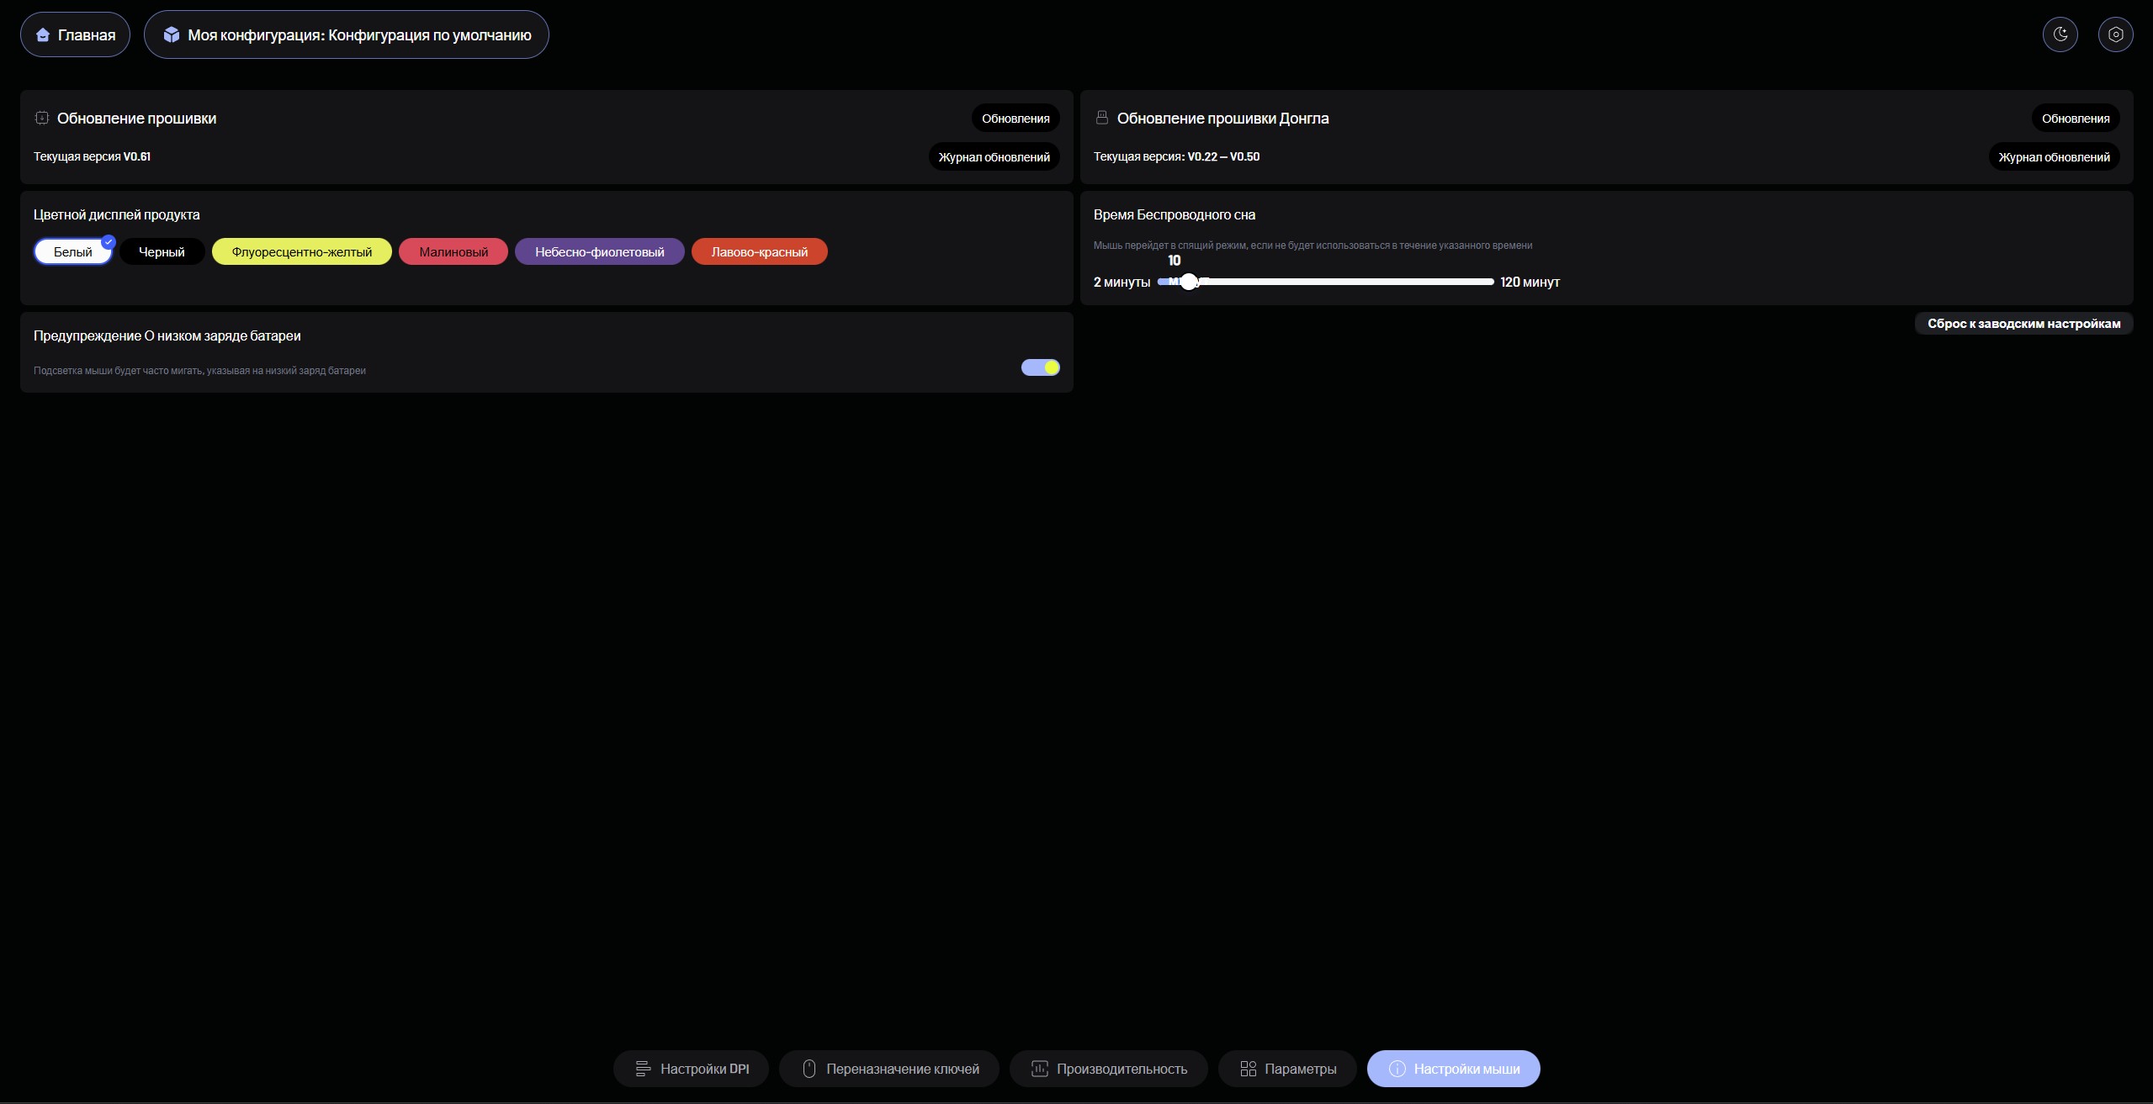The height and width of the screenshot is (1104, 2153).
Task: Open the Настройки DPI tab
Action: 691,1069
